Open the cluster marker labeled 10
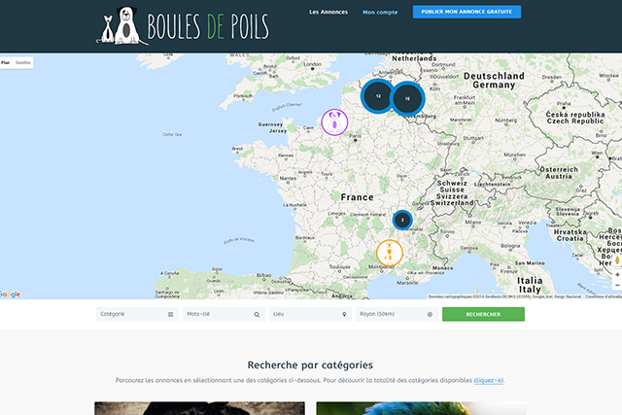The height and width of the screenshot is (415, 622). pyautogui.click(x=407, y=98)
